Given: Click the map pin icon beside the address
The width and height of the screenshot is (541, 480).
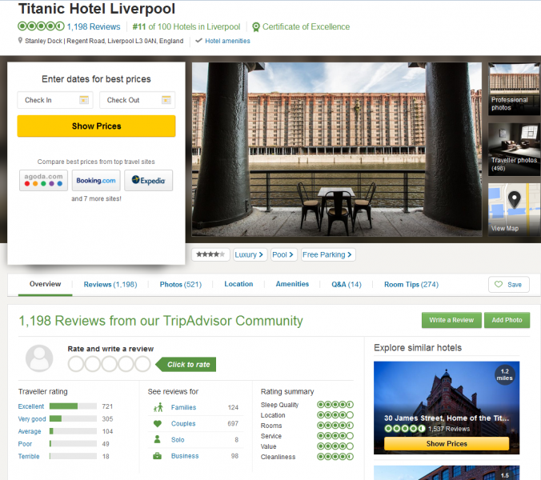Looking at the screenshot, I should point(20,41).
